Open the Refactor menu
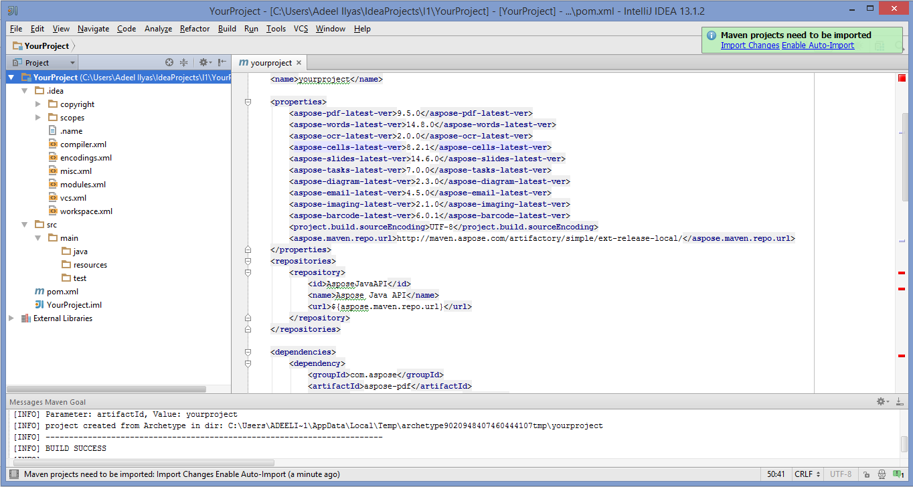The width and height of the screenshot is (913, 487). click(195, 29)
